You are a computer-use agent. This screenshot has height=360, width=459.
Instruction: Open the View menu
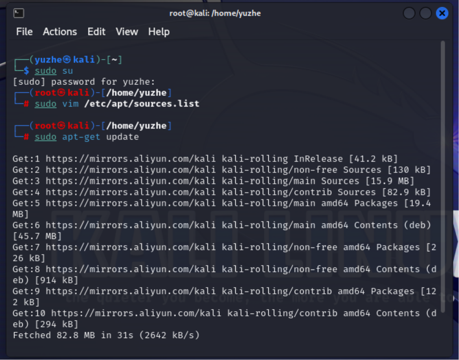coord(127,32)
